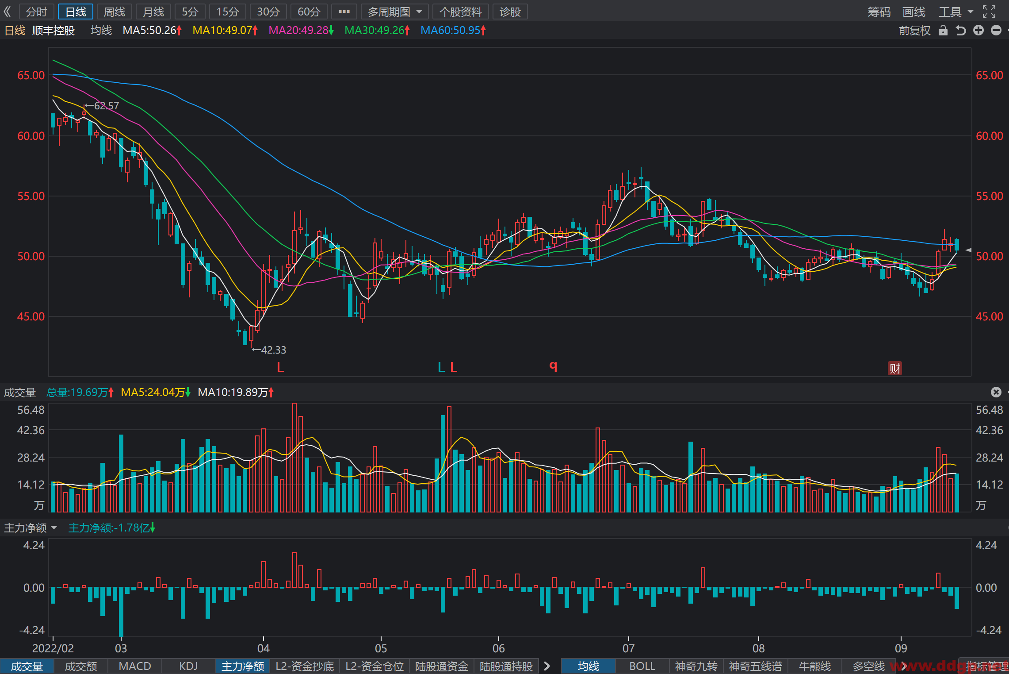Switch to 月线 monthly chart
The height and width of the screenshot is (674, 1009).
point(153,12)
